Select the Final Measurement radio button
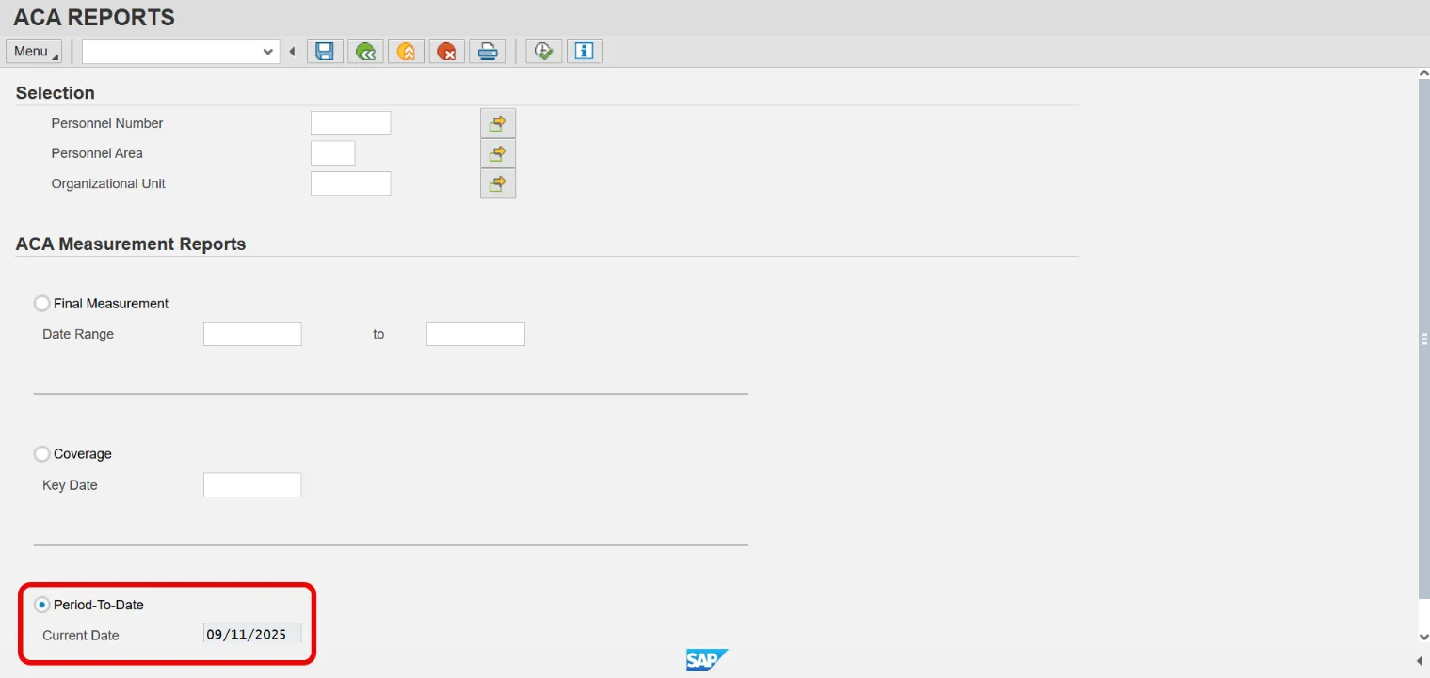Viewport: 1430px width, 678px height. tap(41, 304)
